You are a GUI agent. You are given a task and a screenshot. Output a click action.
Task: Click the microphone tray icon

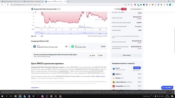tap(155, 96)
